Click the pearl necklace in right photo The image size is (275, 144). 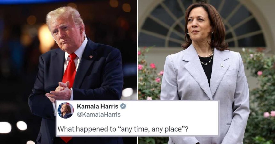pos(206,57)
